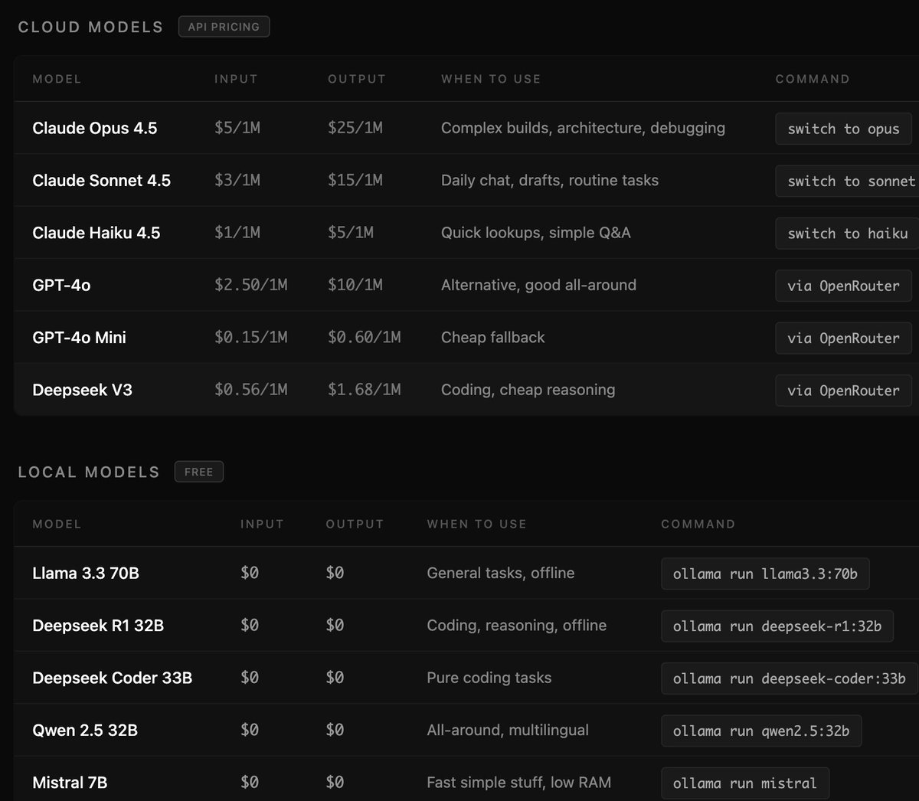Click the $5/1M output price for Haiku
Screen dimensions: 919x801
(x=351, y=233)
